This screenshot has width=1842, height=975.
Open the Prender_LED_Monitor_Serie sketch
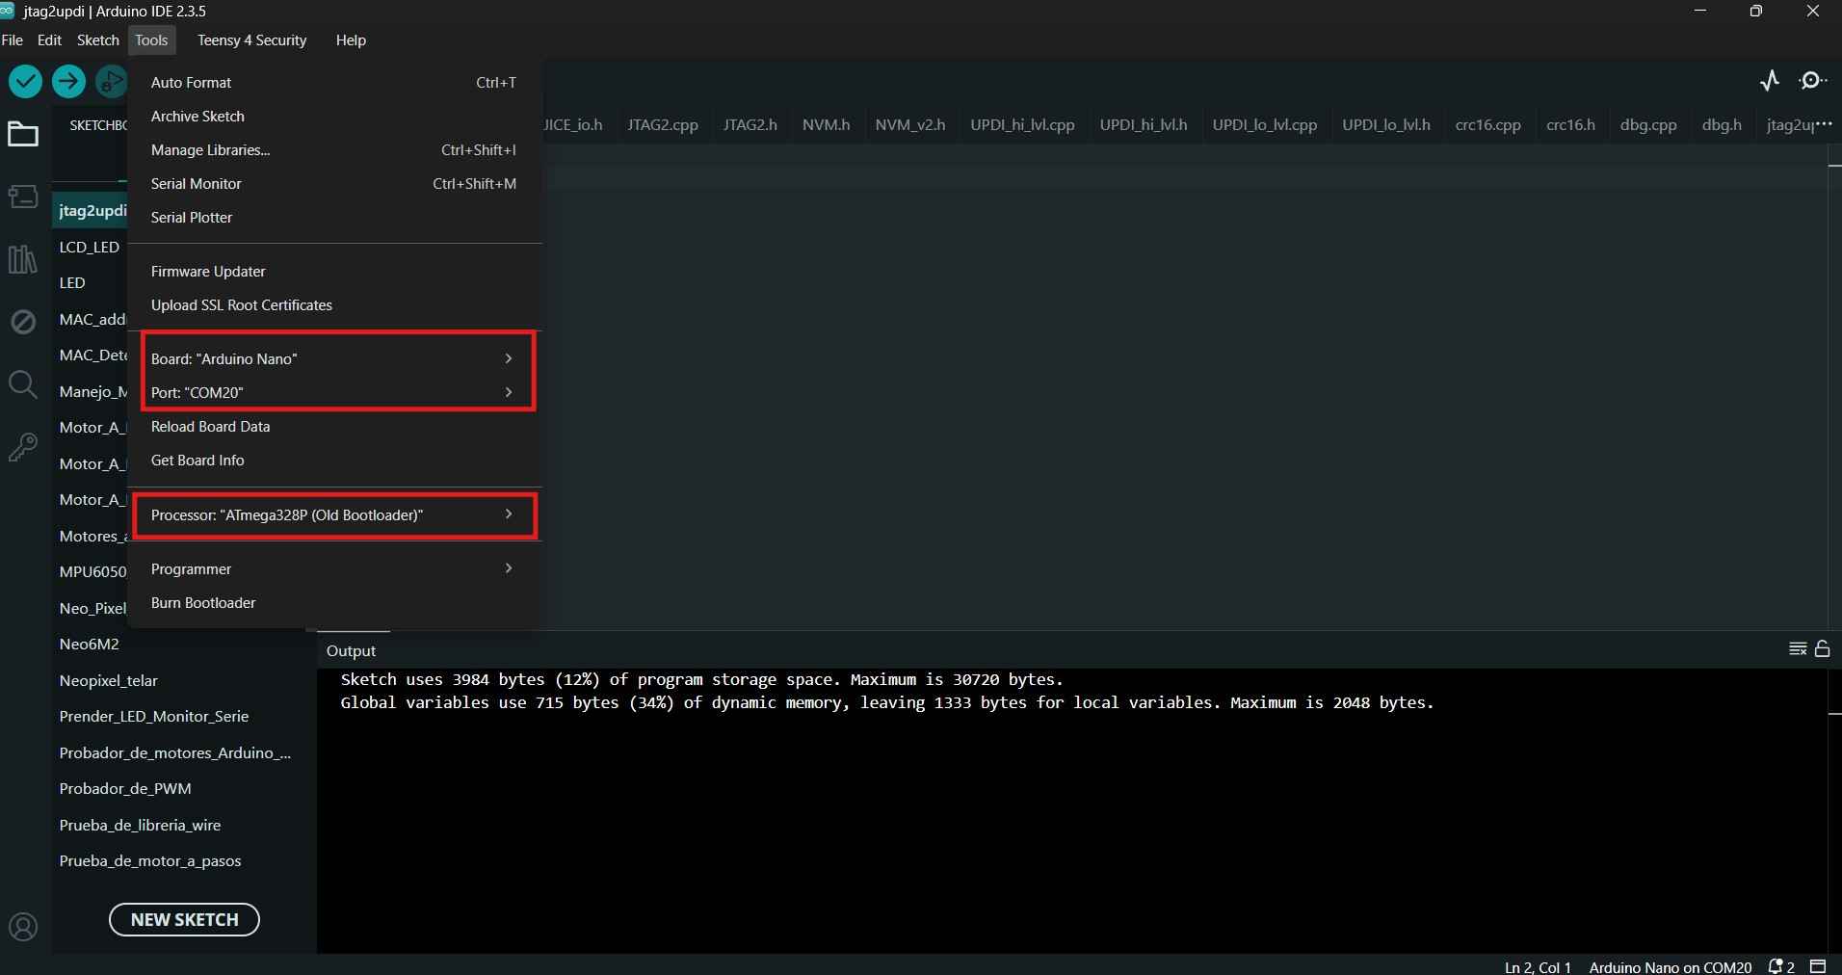tap(183, 717)
